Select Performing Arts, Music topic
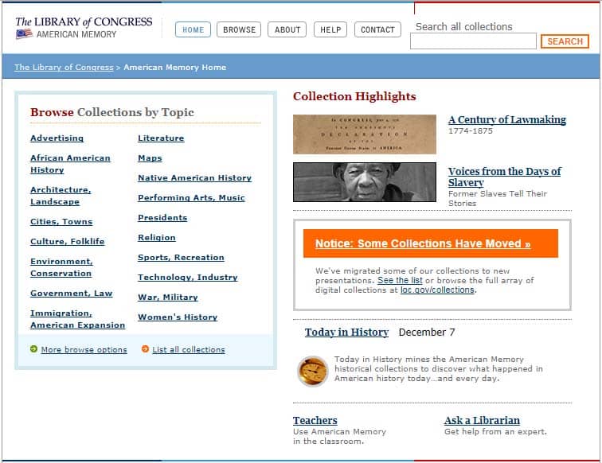The width and height of the screenshot is (602, 463). (x=191, y=198)
